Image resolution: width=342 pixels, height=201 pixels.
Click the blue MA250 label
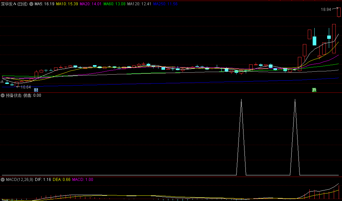pyautogui.click(x=165, y=4)
